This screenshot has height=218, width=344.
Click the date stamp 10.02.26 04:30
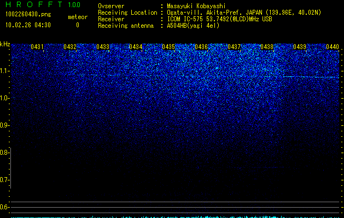coord(28,25)
